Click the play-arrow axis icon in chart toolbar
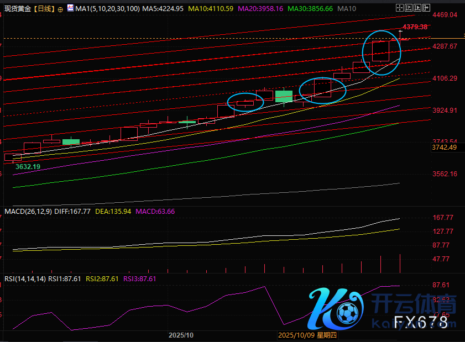This screenshot has width=465, height=342. [x=418, y=9]
